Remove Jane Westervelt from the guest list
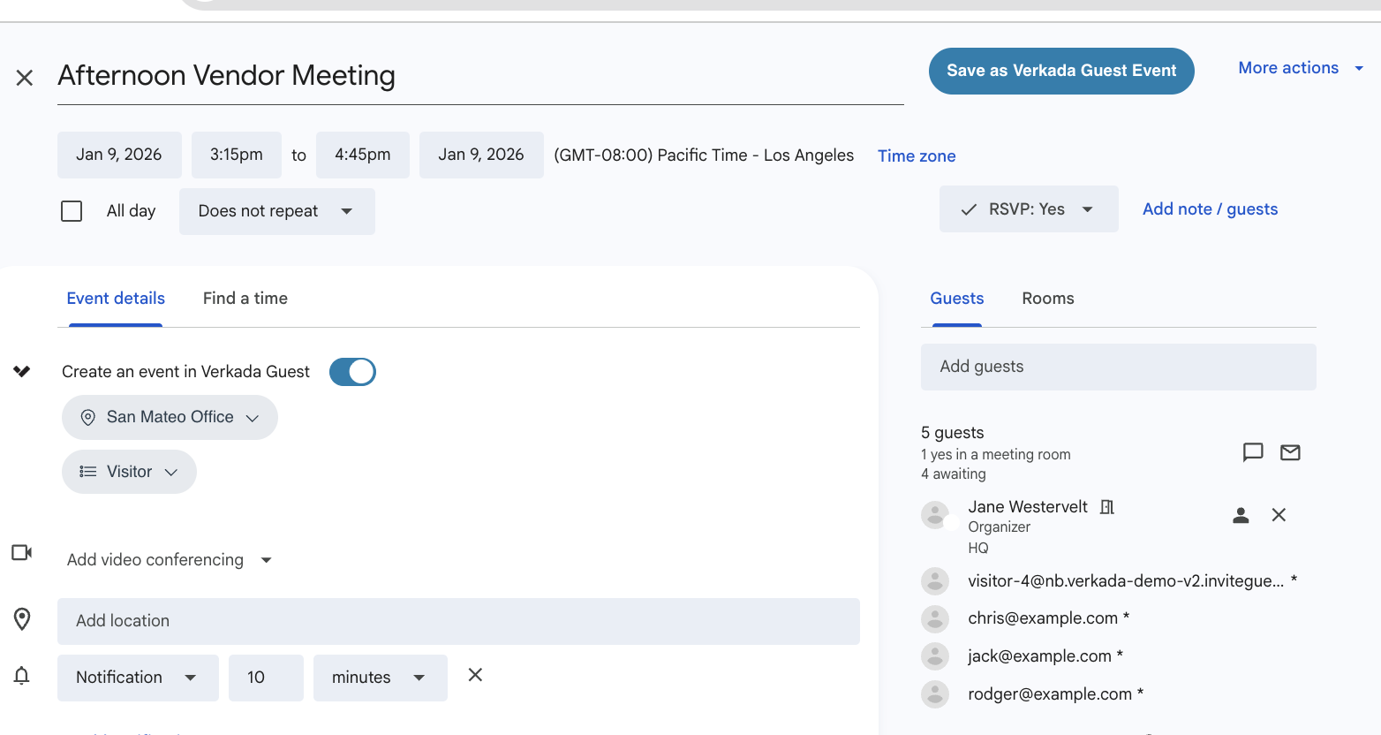The width and height of the screenshot is (1381, 735). [x=1278, y=515]
